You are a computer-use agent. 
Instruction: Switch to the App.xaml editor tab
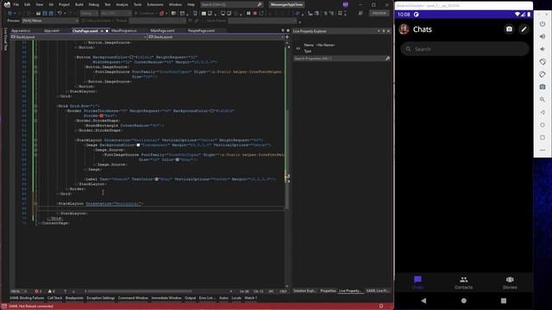coord(52,31)
